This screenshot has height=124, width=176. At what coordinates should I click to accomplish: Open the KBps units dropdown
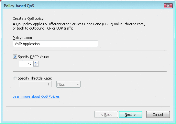(x=68, y=84)
